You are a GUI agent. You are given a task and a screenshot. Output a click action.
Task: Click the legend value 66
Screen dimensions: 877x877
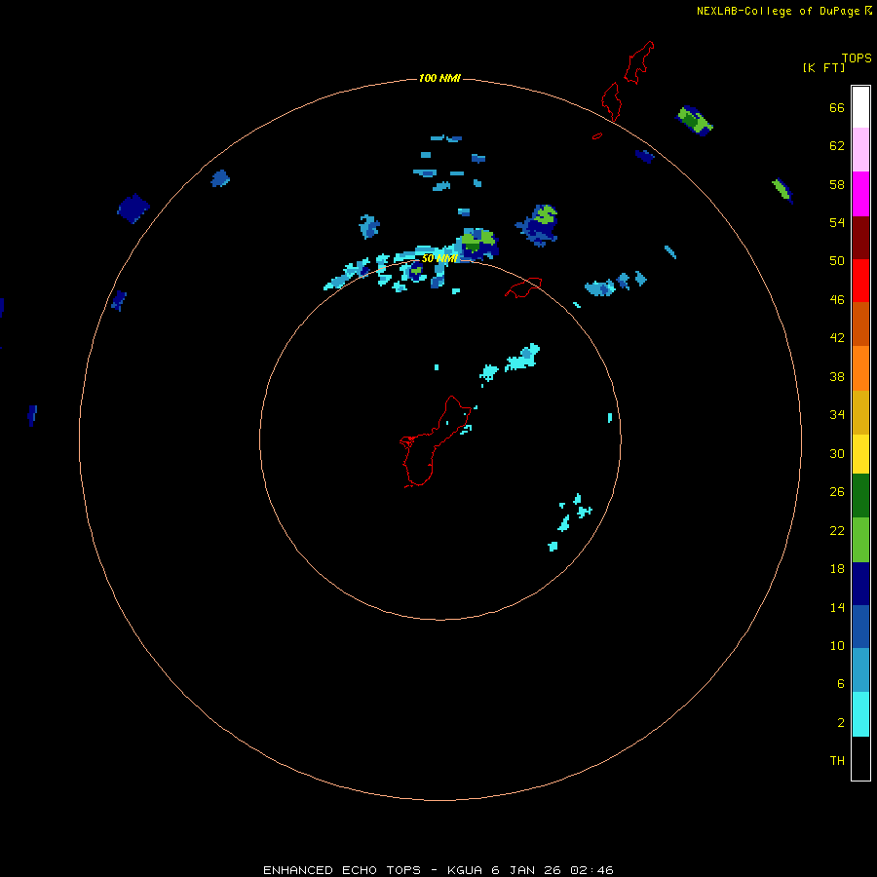837,107
